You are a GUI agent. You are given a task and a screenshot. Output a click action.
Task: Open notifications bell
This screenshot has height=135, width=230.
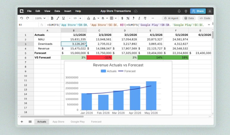(179, 11)
